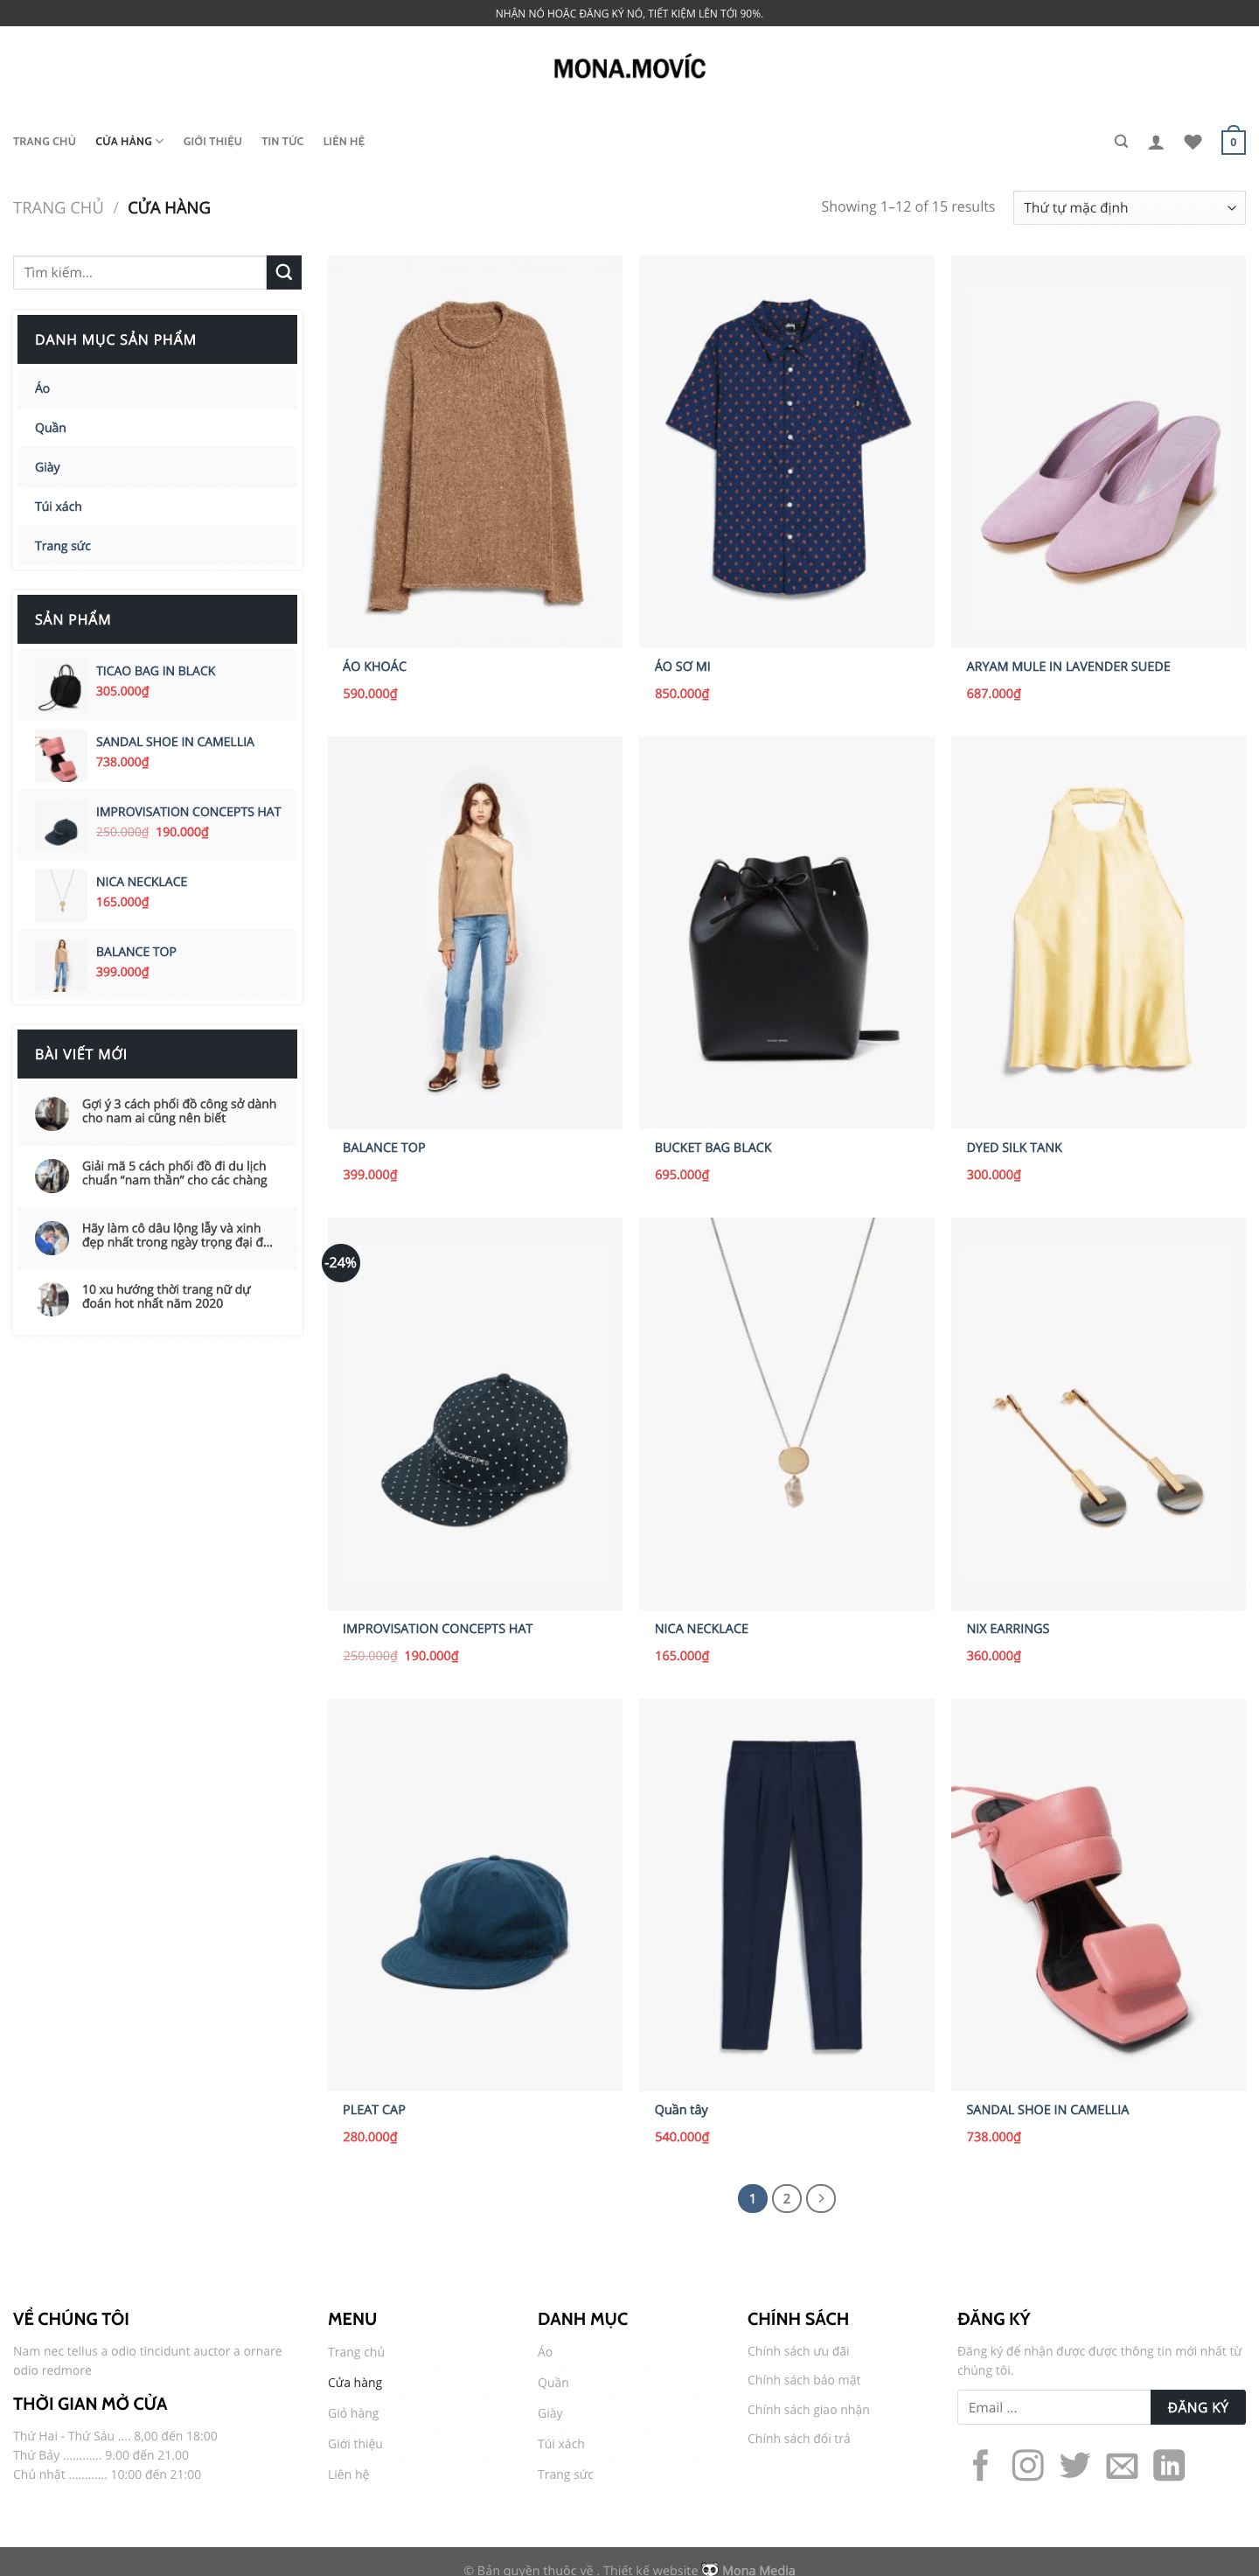Open the shopping cart bag icon

(1233, 140)
